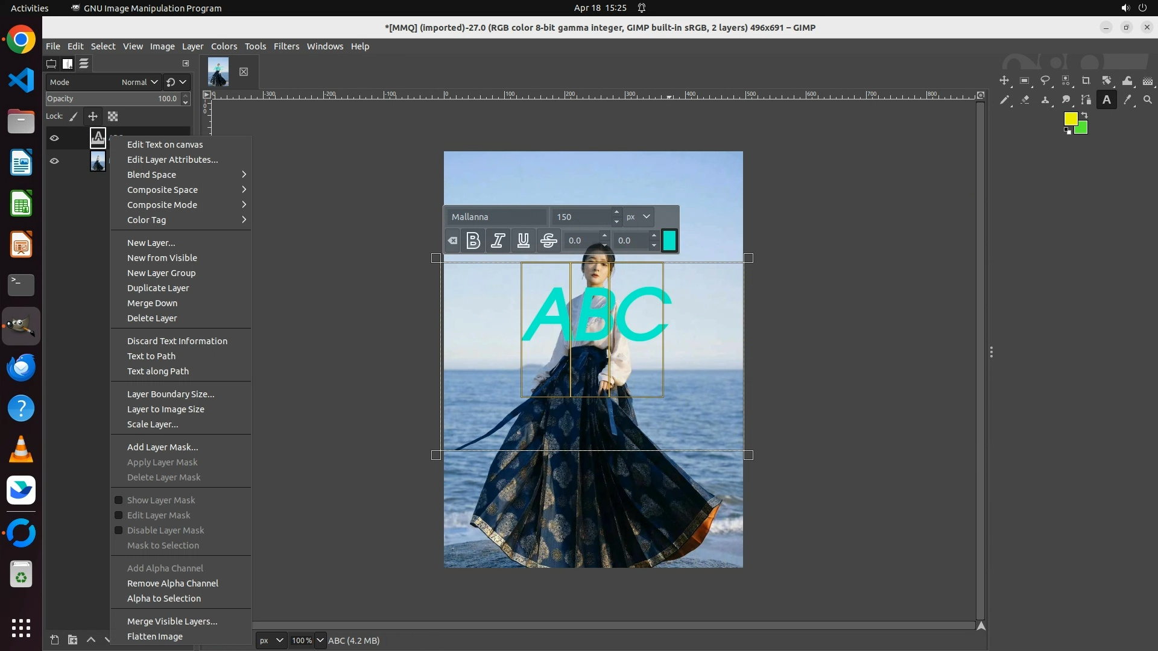
Task: Choose Duplicate Layer from context menu
Action: pos(158,288)
